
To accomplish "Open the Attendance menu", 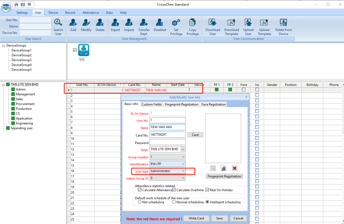I will point(91,12).
